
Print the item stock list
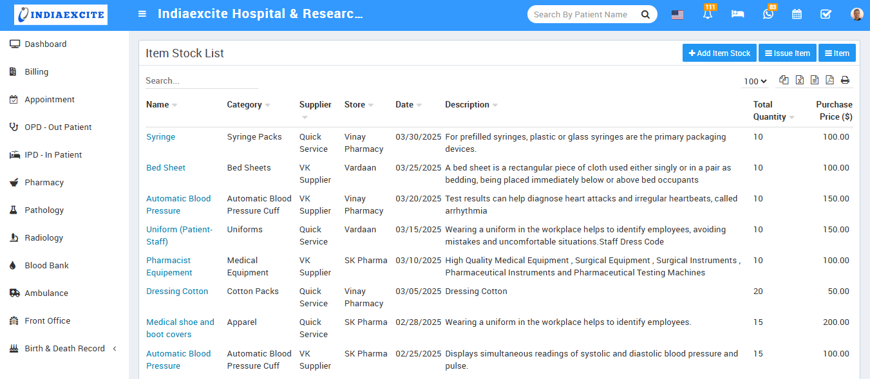point(845,80)
